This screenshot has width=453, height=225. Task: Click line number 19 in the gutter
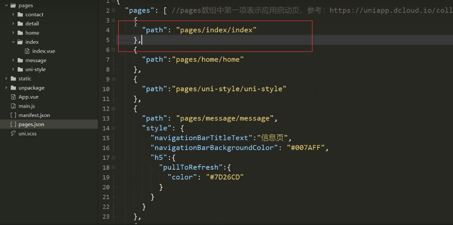point(106,177)
